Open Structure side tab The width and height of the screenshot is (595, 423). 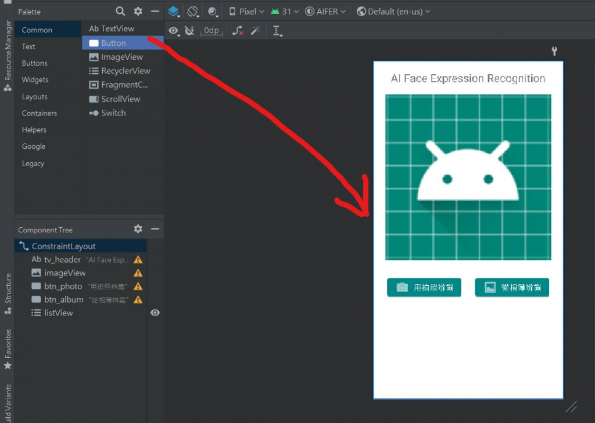pyautogui.click(x=8, y=293)
